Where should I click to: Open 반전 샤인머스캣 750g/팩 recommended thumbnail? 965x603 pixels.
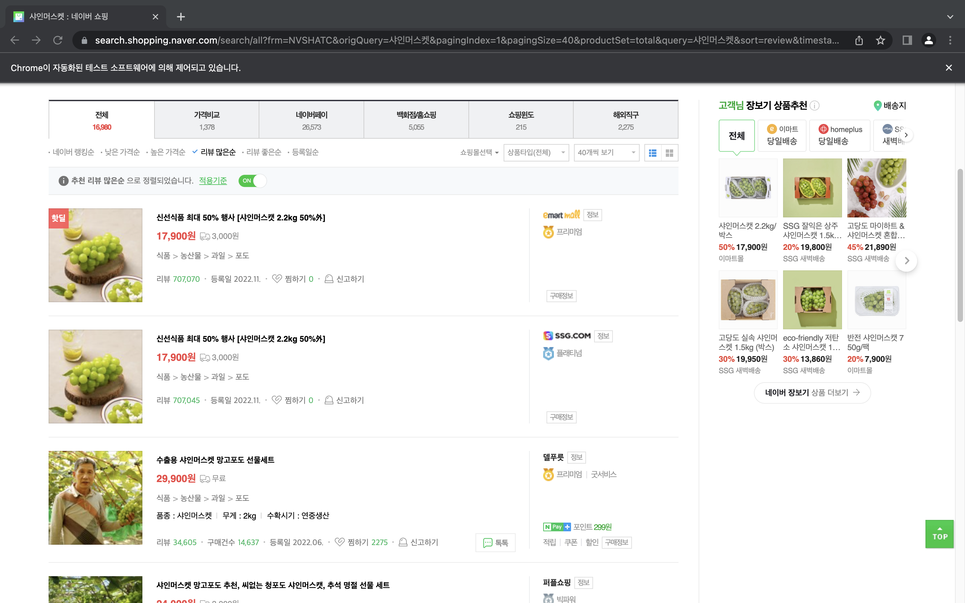[877, 300]
